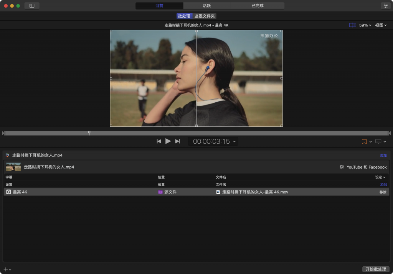Screen dimensions: 393x274
Task: Toggle the split-view comparison icon
Action: click(x=352, y=25)
